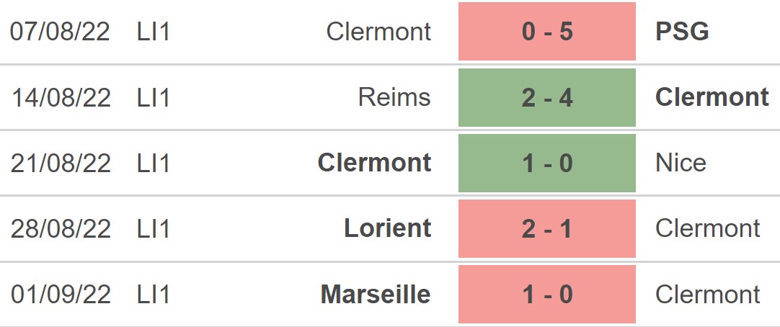
Task: Select the Marseille team name
Action: tap(376, 294)
